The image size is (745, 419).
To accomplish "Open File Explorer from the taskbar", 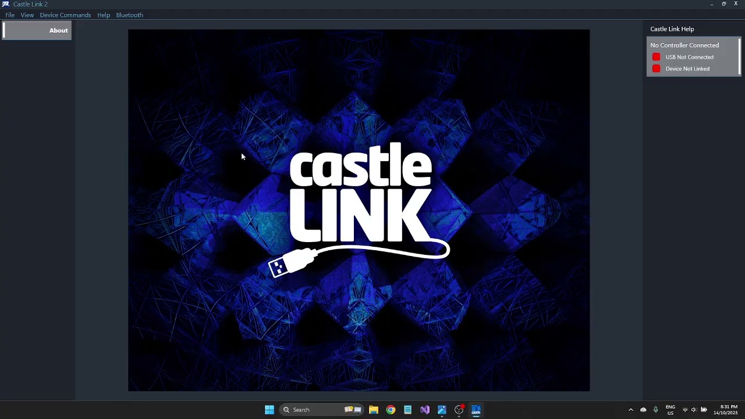I will click(x=374, y=410).
